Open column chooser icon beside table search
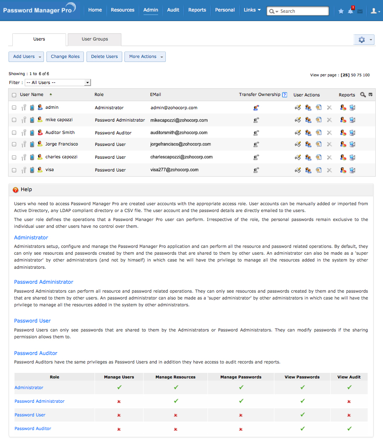This screenshot has height=445, width=383. [x=371, y=95]
